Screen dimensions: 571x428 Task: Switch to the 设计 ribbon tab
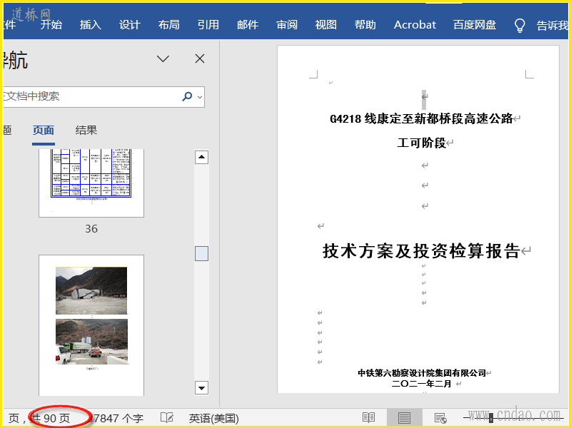pos(130,25)
